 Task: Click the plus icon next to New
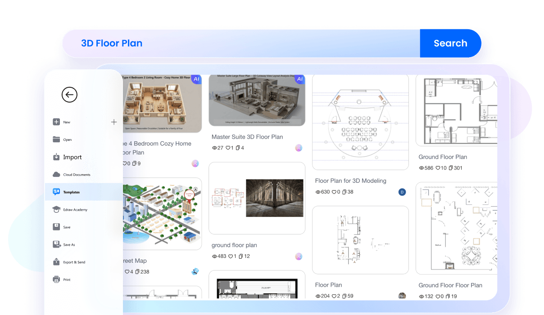point(114,121)
